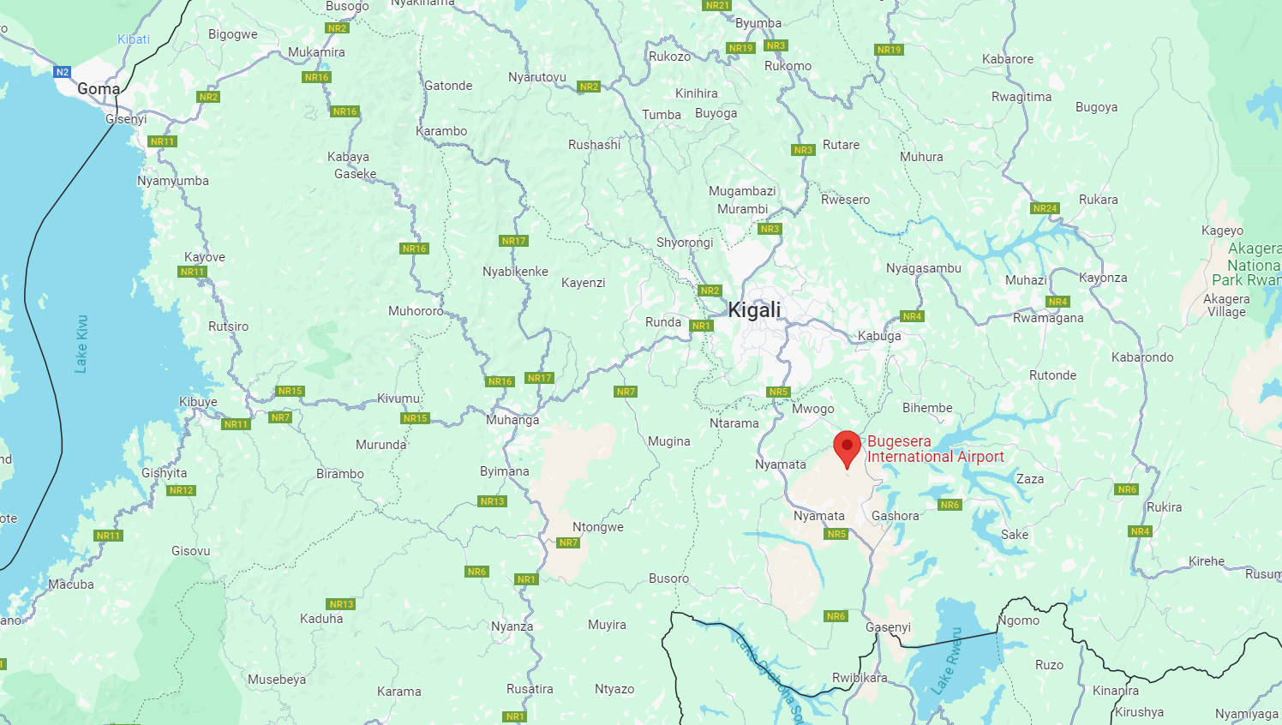The image size is (1282, 725).
Task: Click the NR1 road shield beside Runda
Action: point(702,326)
